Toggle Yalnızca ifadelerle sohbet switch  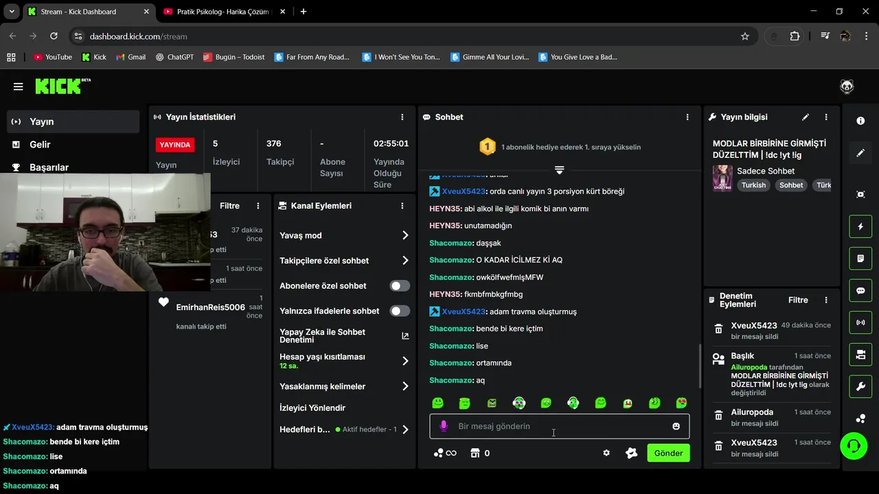coord(400,311)
